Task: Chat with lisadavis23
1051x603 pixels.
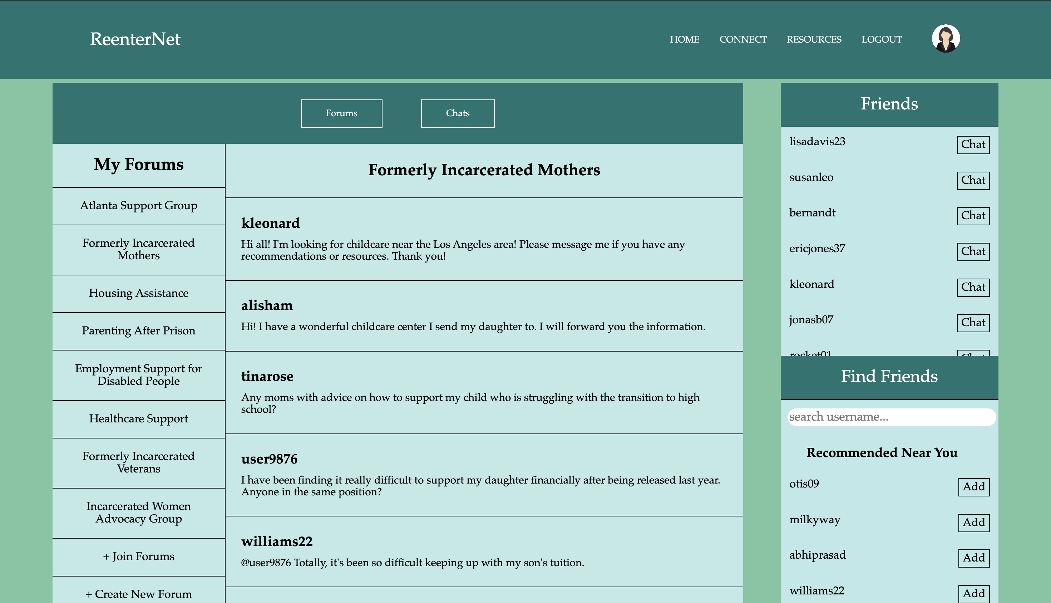Action: [973, 144]
